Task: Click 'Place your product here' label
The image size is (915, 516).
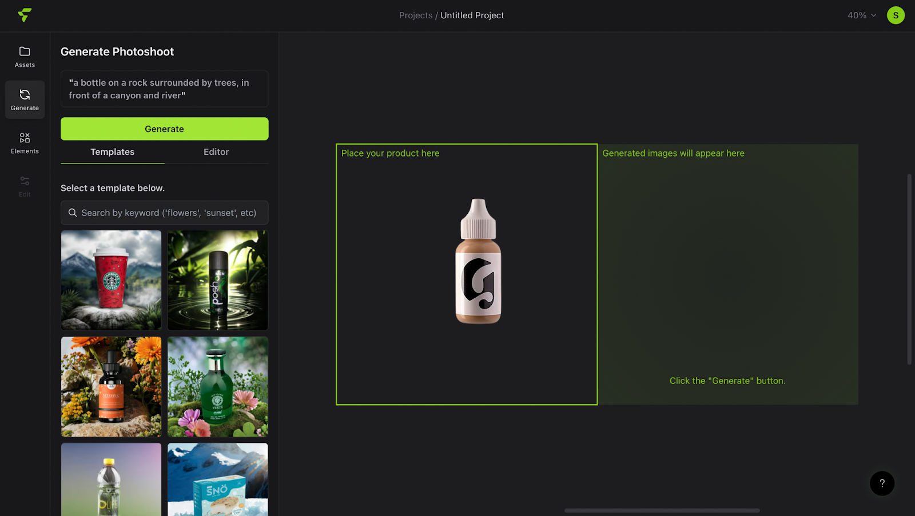Action: [390, 153]
